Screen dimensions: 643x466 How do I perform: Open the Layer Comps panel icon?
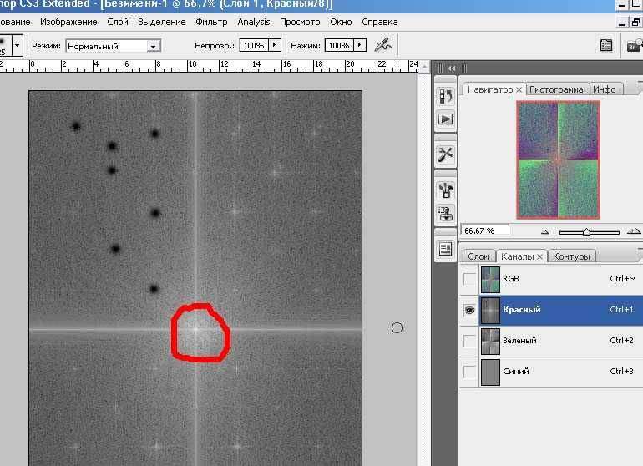446,248
